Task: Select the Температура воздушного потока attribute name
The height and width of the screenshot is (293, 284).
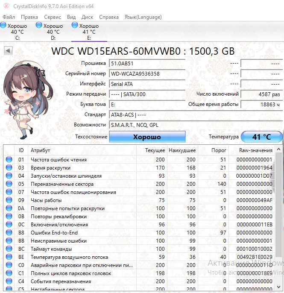Action: (x=69, y=257)
